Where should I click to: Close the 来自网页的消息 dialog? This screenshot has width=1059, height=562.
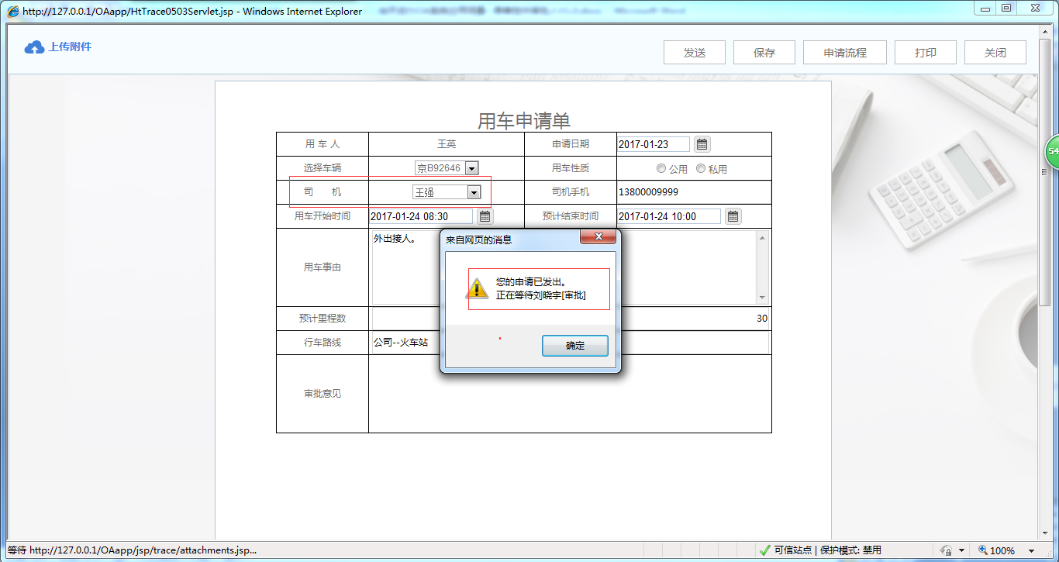pyautogui.click(x=598, y=237)
